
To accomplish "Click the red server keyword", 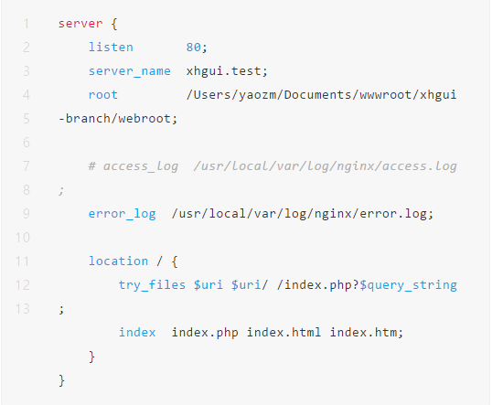I will click(x=80, y=24).
